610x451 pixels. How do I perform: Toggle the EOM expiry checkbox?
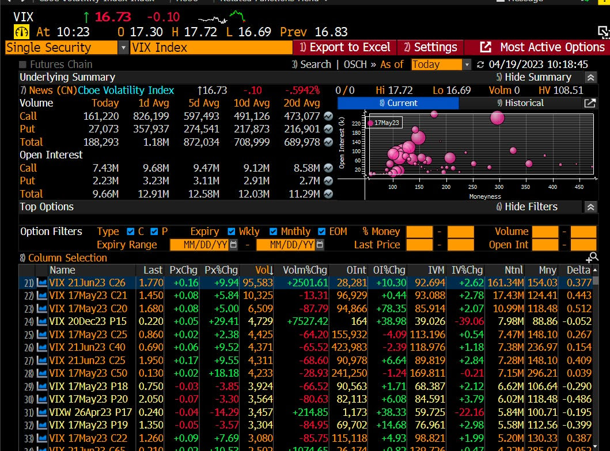coord(321,232)
